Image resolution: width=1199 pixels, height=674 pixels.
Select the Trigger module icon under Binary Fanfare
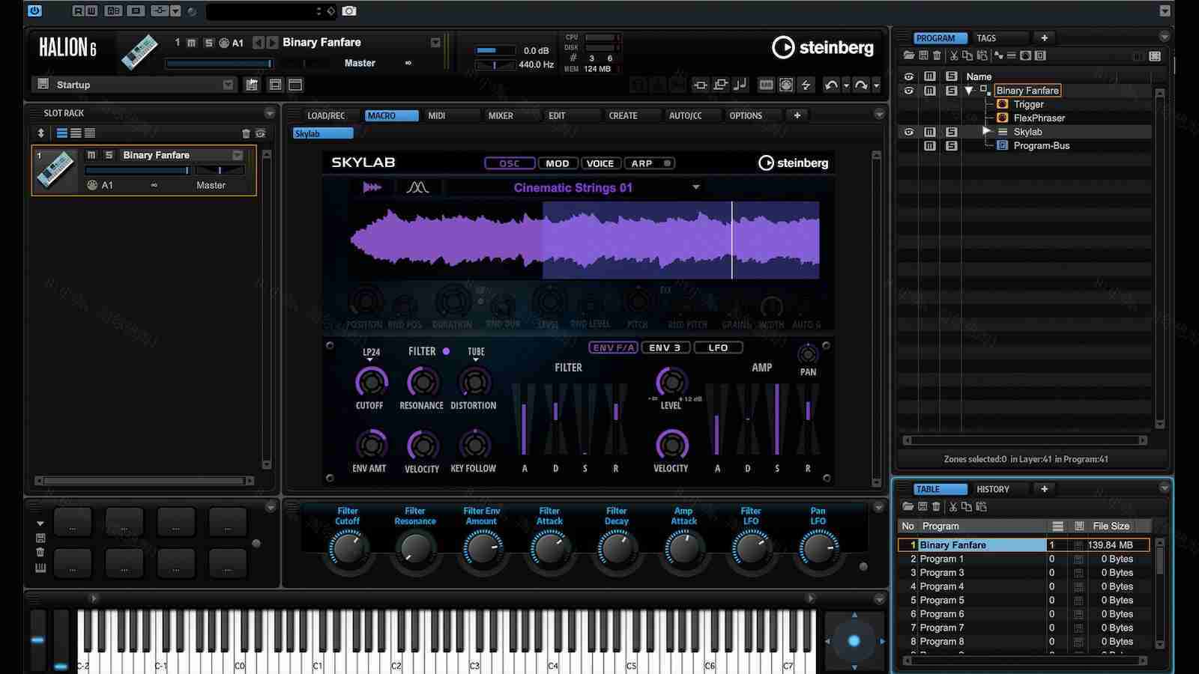point(1004,104)
